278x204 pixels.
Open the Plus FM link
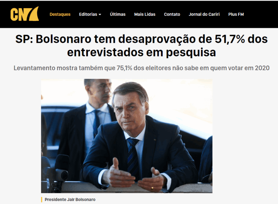[236, 14]
